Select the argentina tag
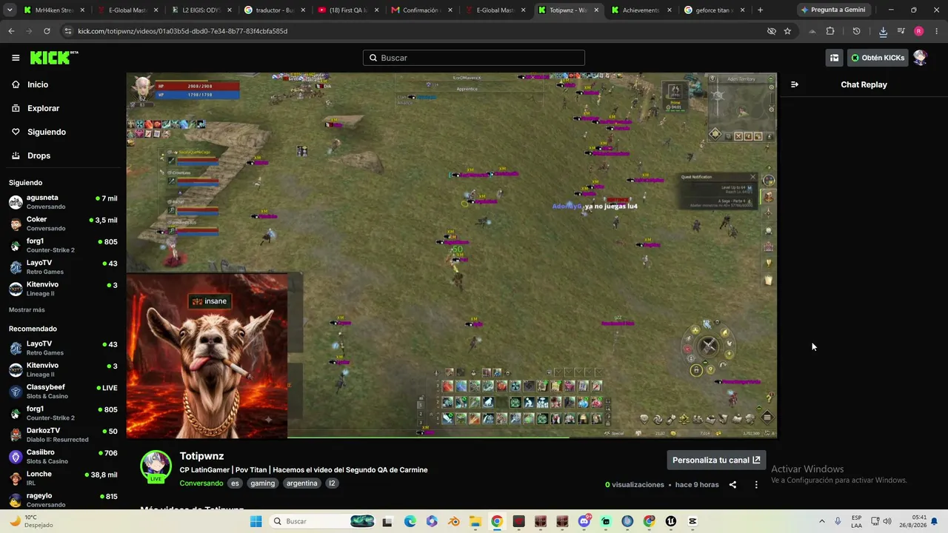Viewport: 948px width, 533px height. pos(302,483)
